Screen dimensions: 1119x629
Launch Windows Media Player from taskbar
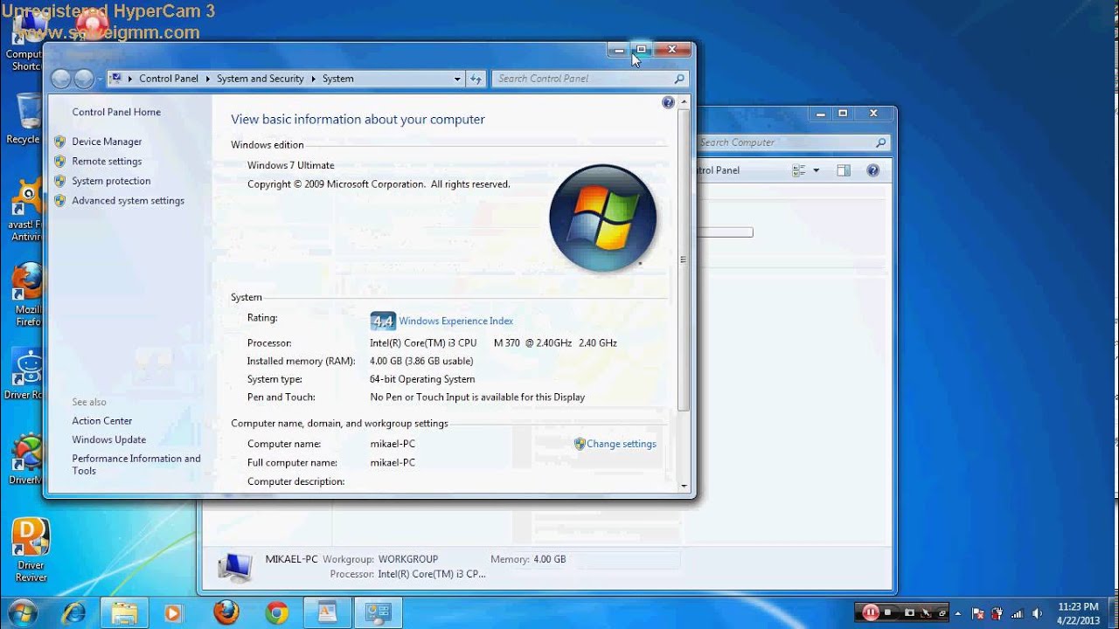(173, 612)
